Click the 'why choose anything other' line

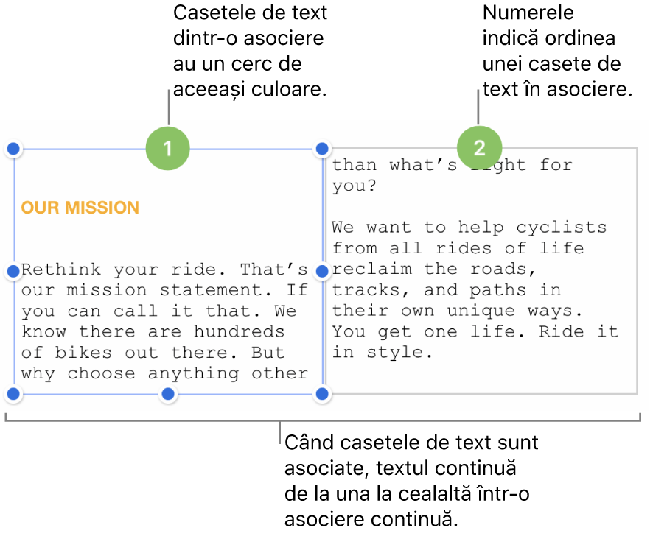click(x=164, y=373)
